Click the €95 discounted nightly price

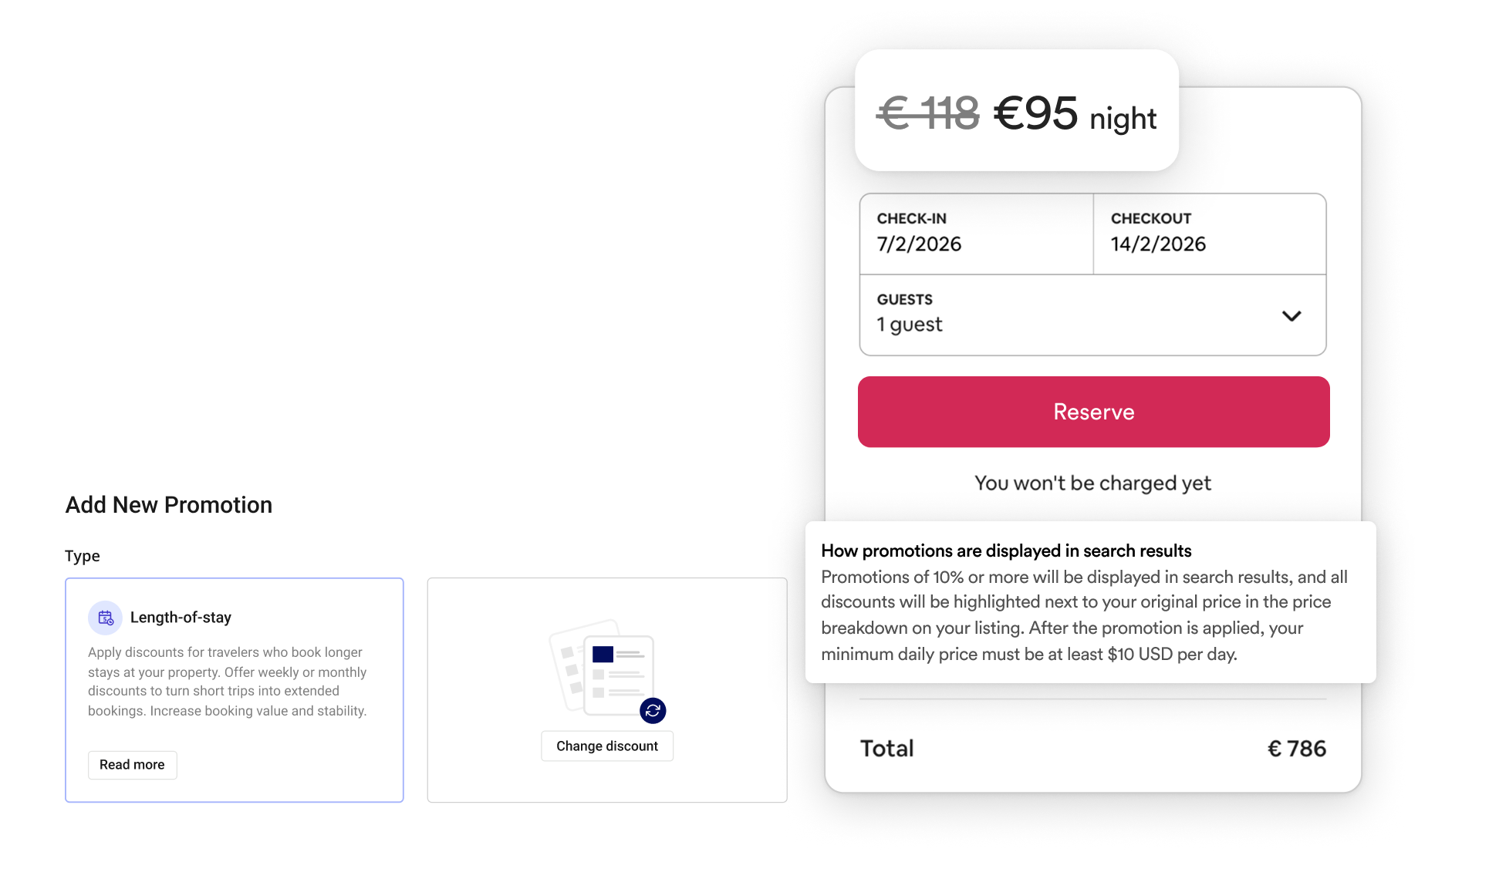(x=1035, y=113)
